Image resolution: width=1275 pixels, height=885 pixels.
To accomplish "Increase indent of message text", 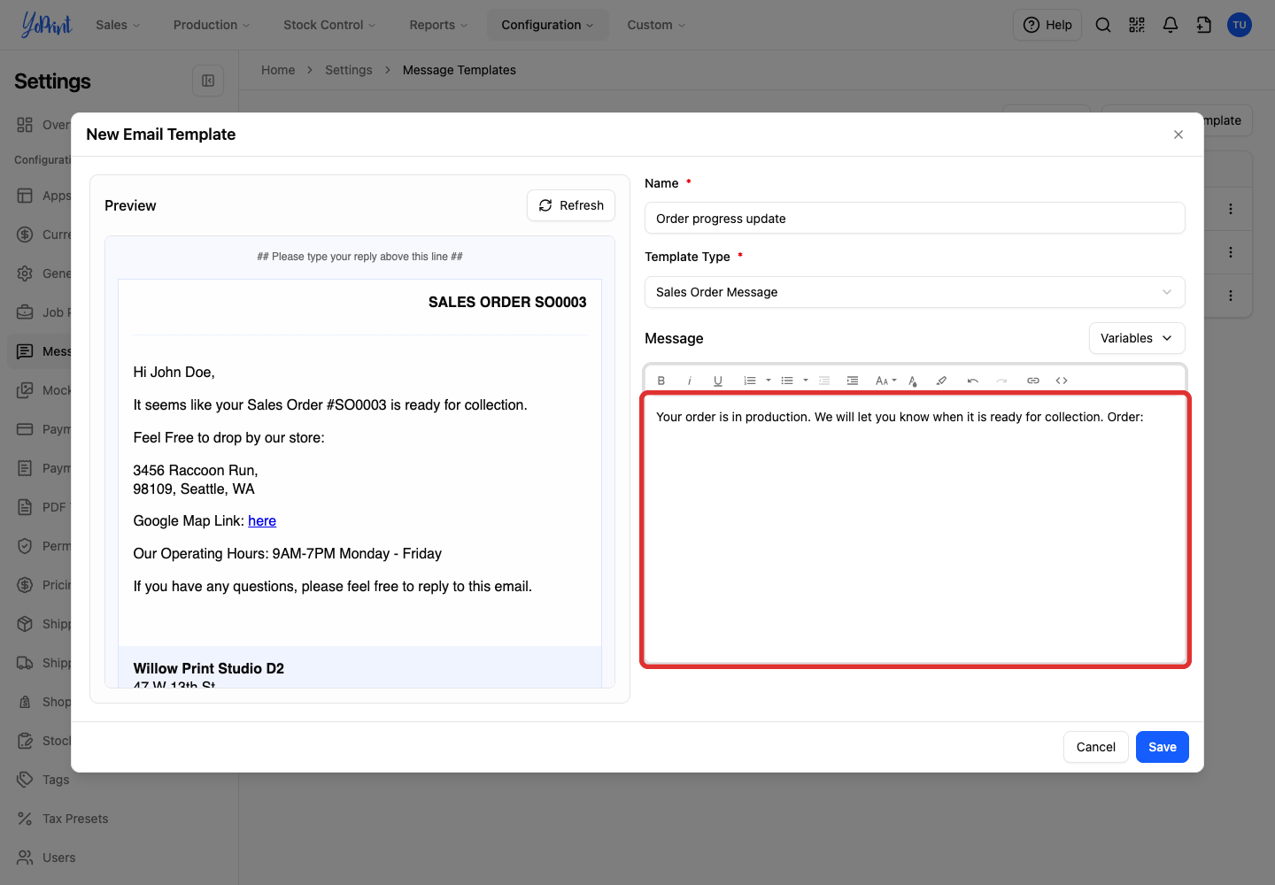I will point(853,381).
